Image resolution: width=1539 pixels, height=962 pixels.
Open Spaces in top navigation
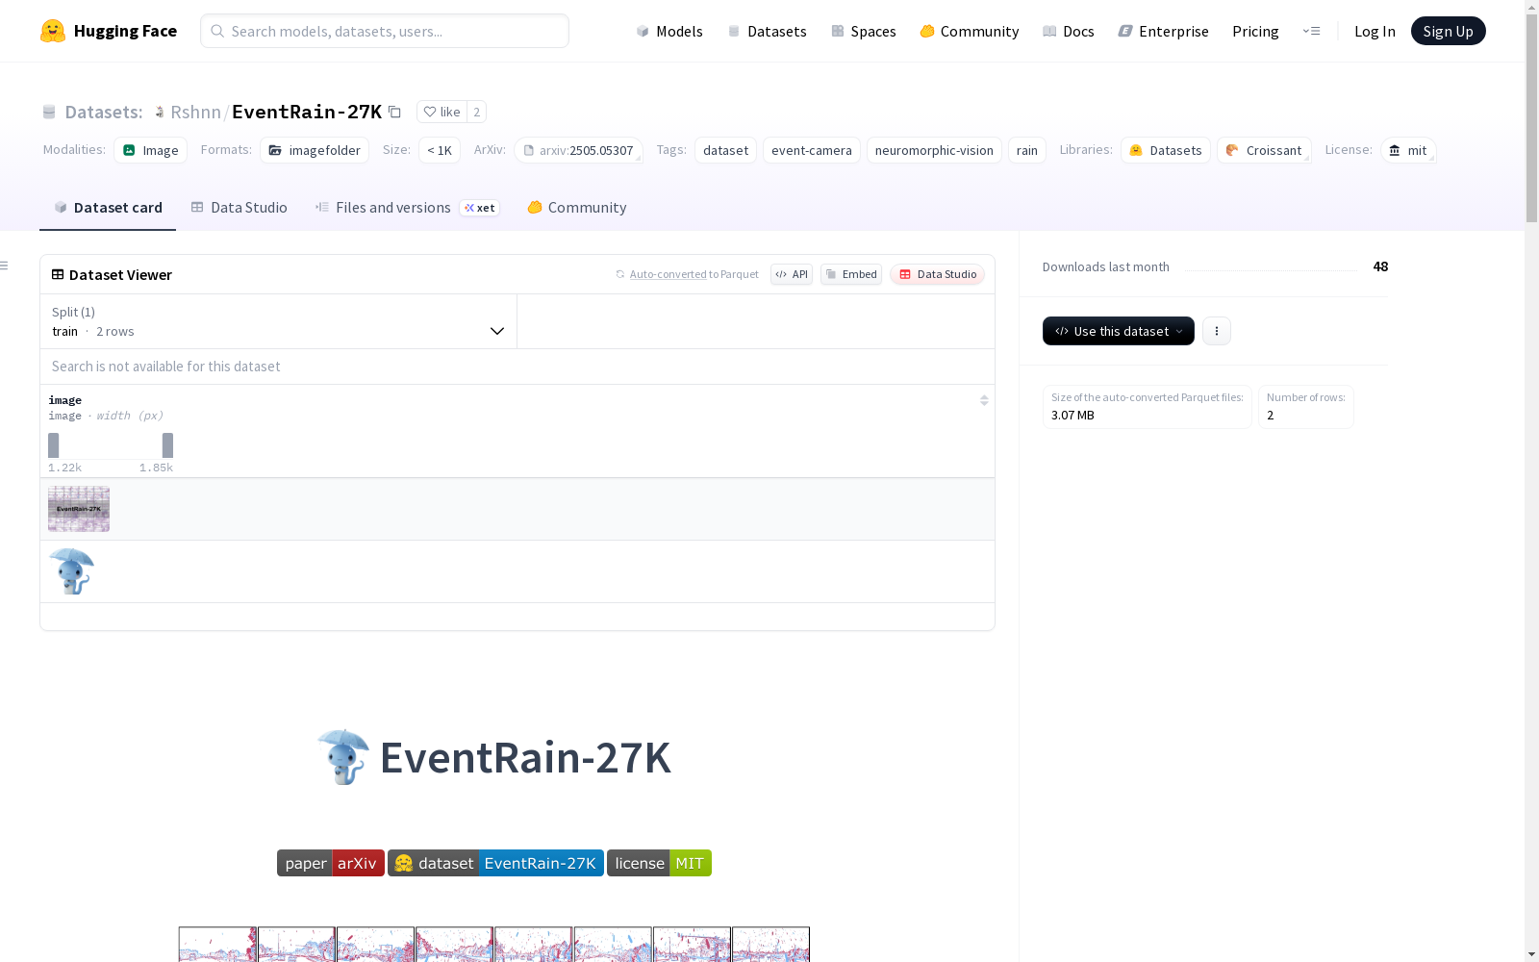click(864, 31)
